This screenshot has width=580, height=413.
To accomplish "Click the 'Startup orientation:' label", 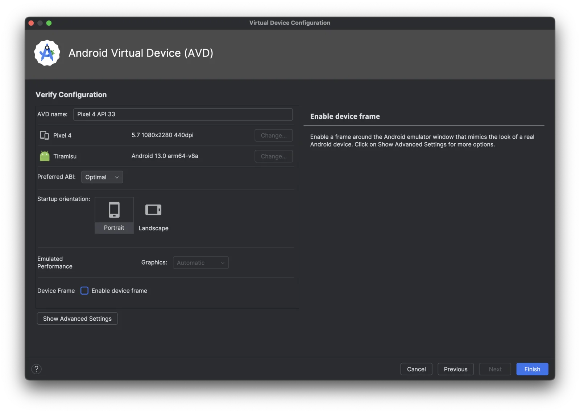I will coord(64,199).
